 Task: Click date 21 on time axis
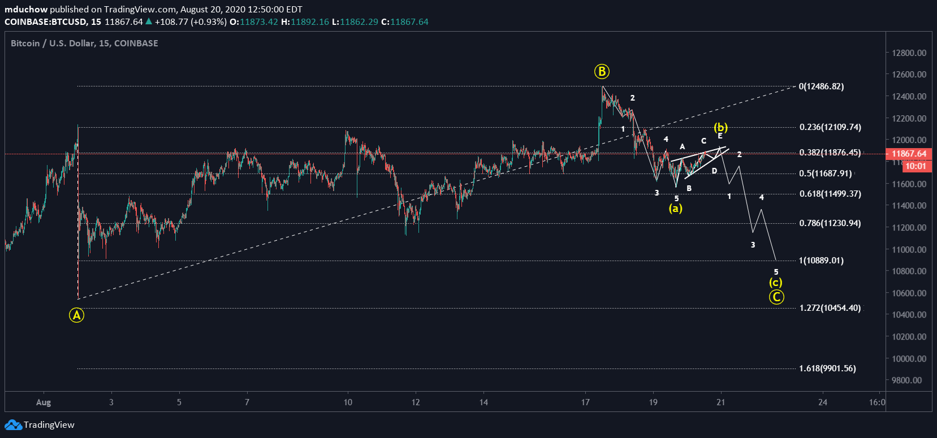(x=721, y=402)
